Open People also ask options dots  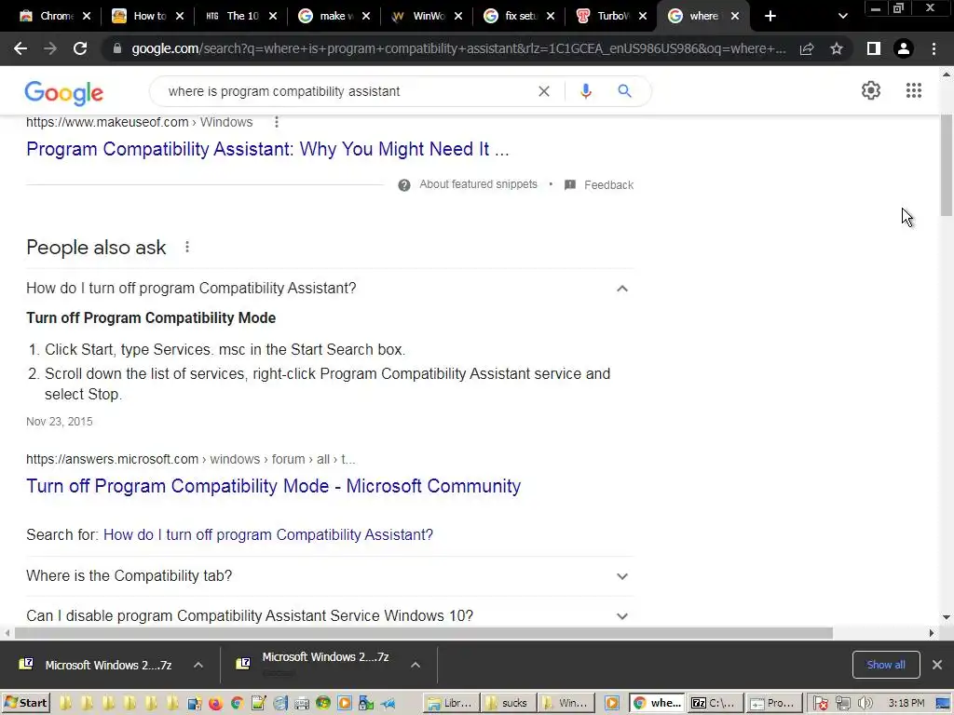pos(186,247)
